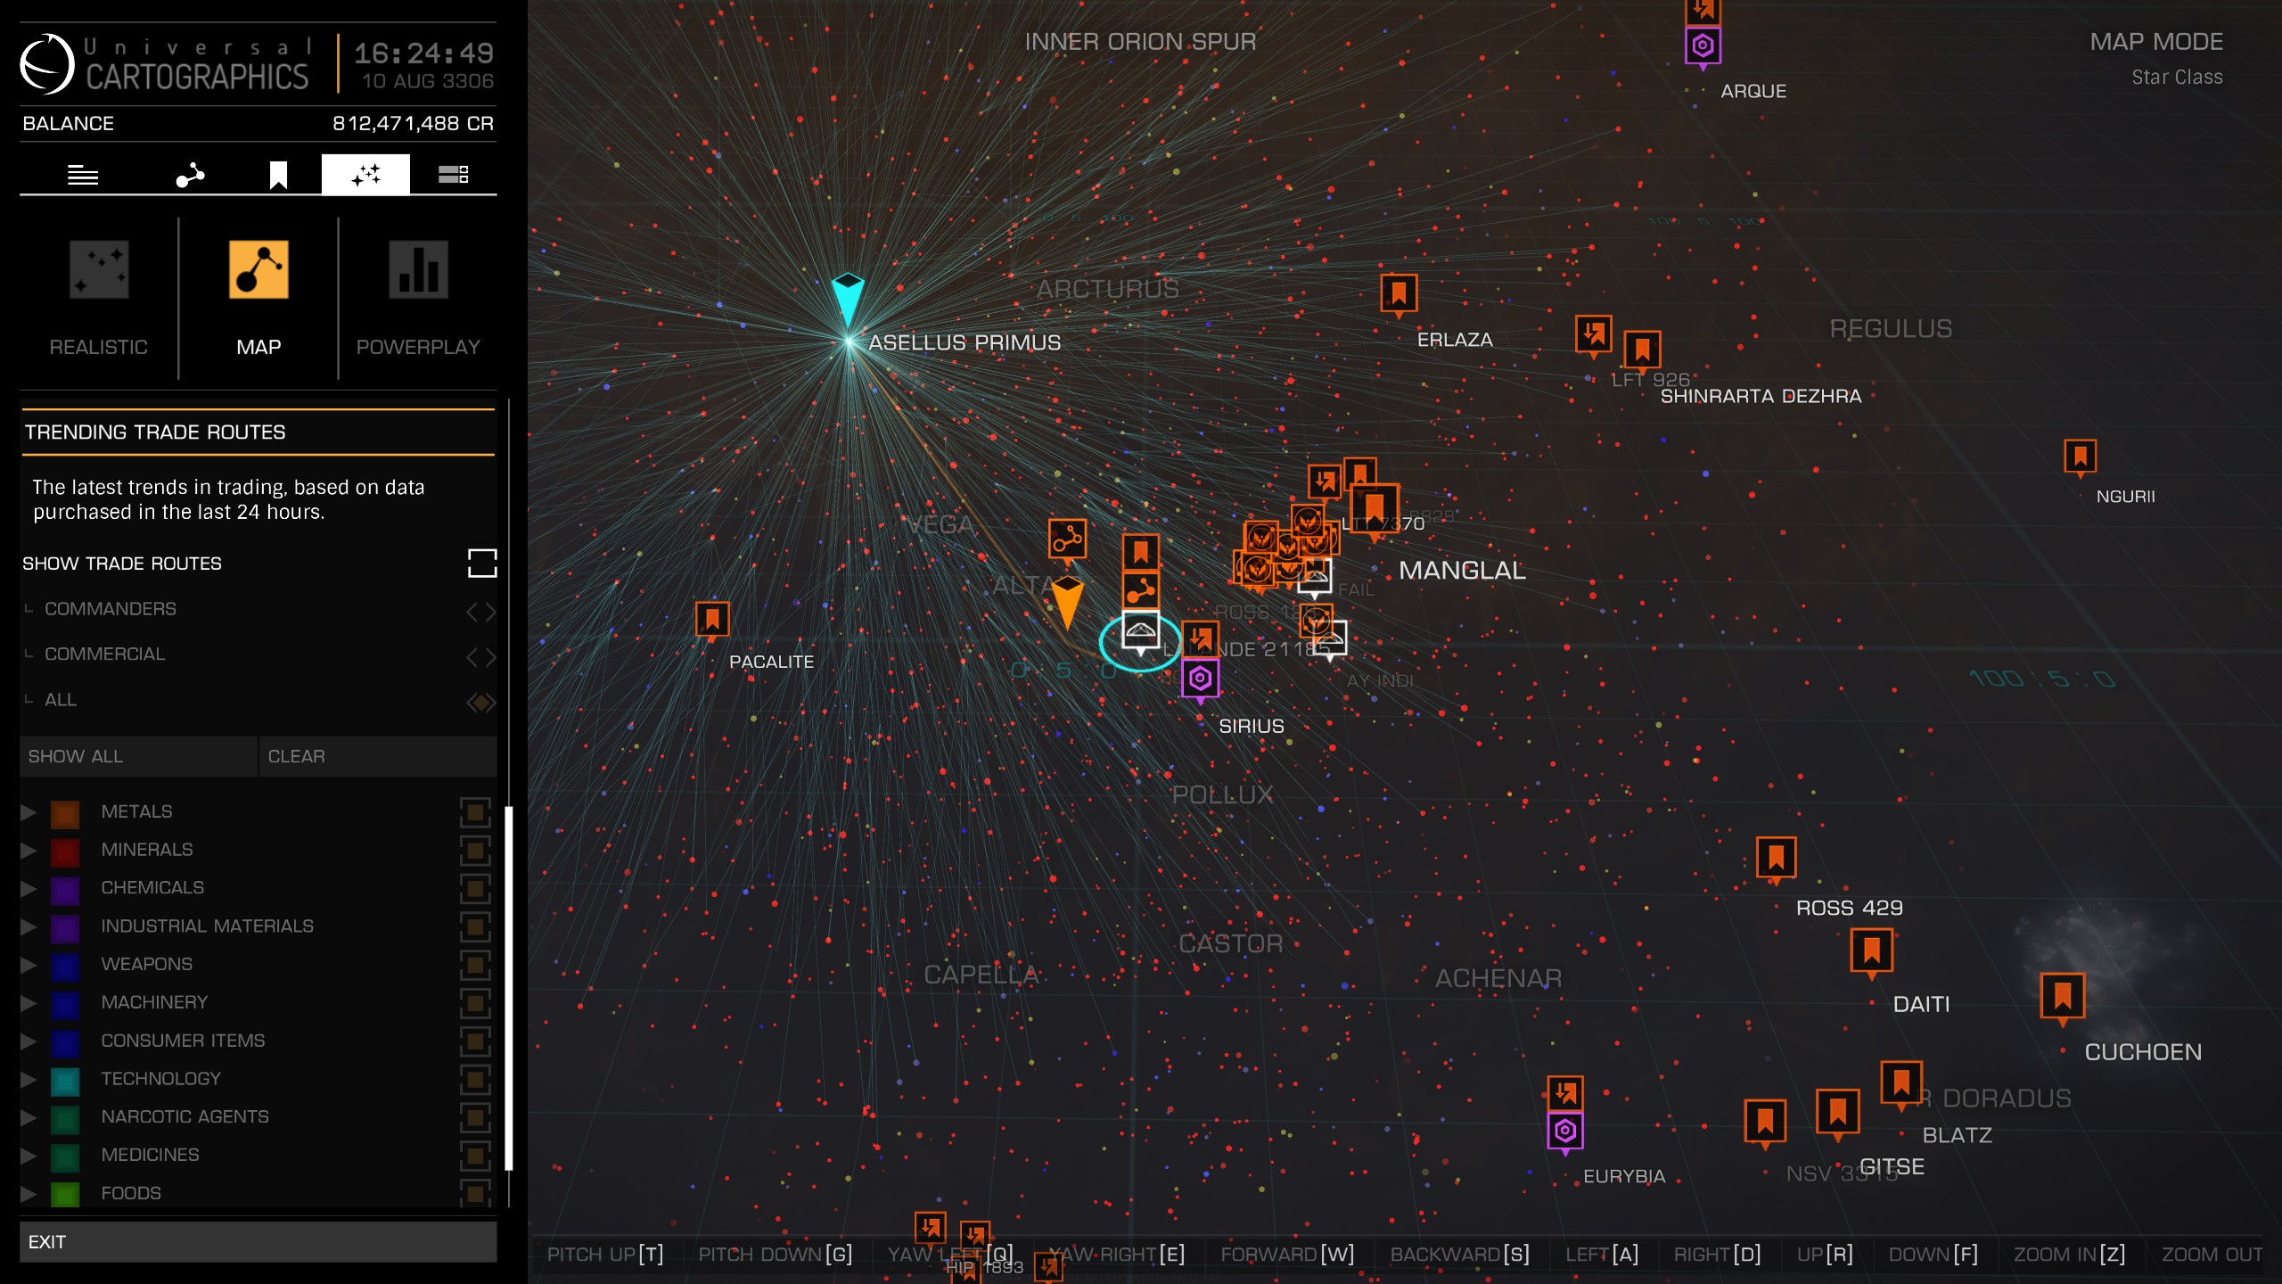Expand the Narcotic Agents category
This screenshot has height=1284, width=2282.
pyautogui.click(x=29, y=1118)
